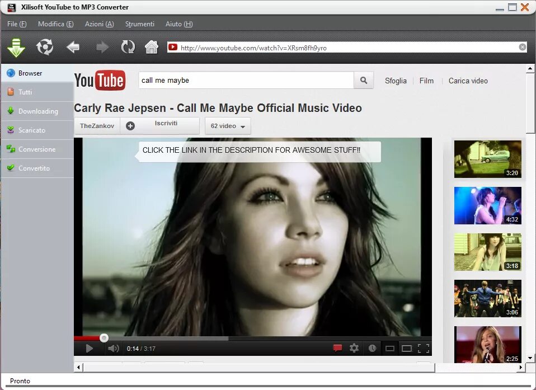Open the Conversione sidebar tab

tap(37, 149)
